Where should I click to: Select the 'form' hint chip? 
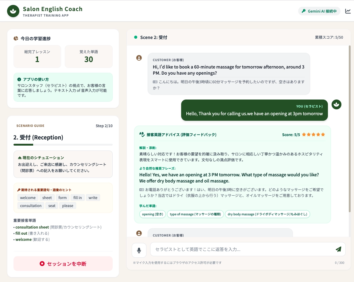63,198
